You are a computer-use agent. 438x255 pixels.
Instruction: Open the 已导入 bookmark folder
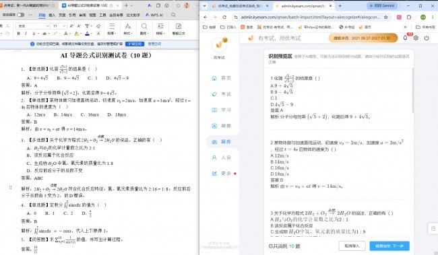[x=228, y=27]
